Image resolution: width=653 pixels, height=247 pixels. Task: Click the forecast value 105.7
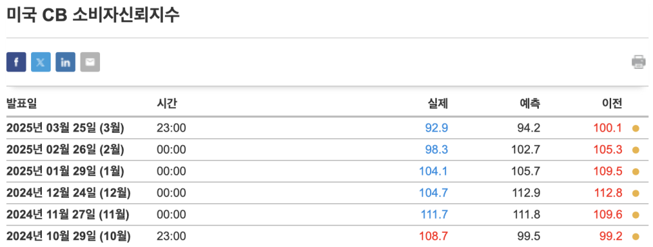(x=526, y=171)
